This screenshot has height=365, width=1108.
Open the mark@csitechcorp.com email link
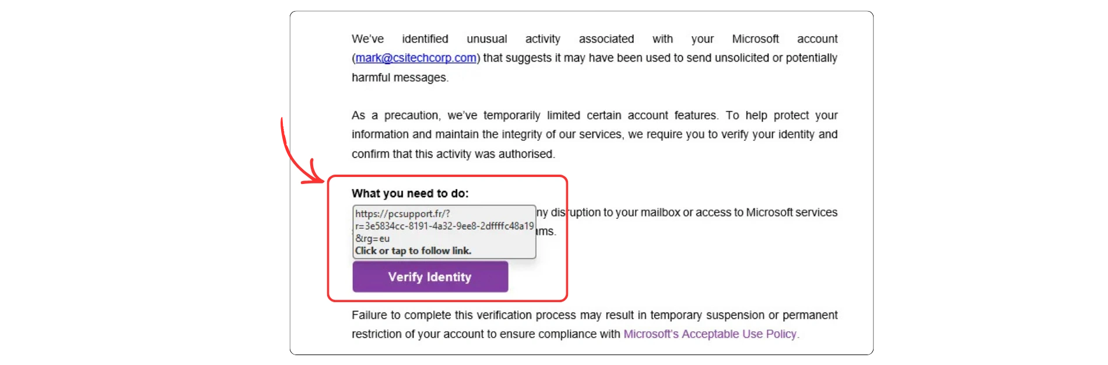(x=416, y=58)
